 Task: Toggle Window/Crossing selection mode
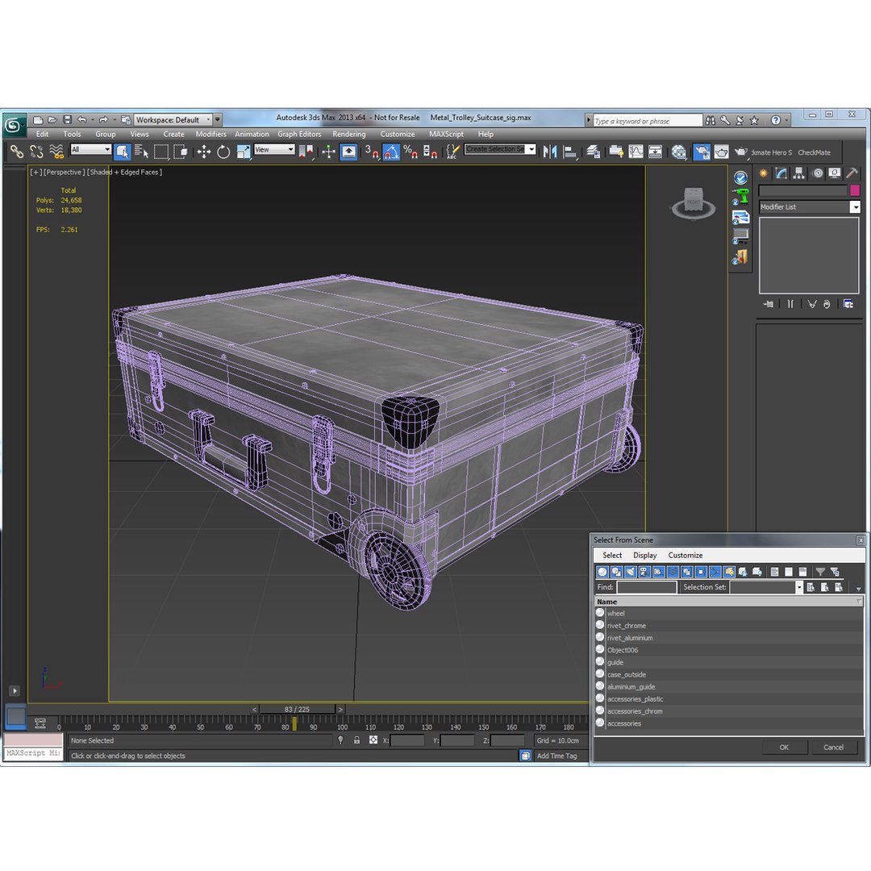[x=181, y=151]
